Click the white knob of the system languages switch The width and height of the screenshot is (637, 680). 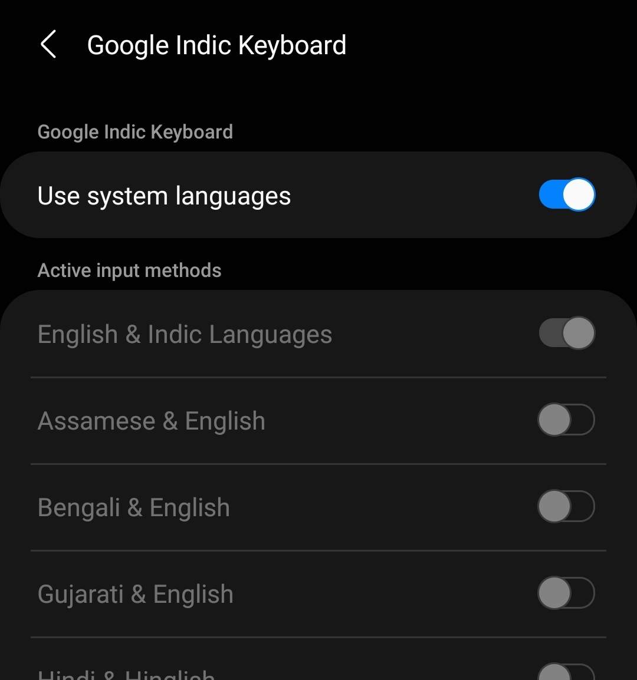[x=579, y=194]
